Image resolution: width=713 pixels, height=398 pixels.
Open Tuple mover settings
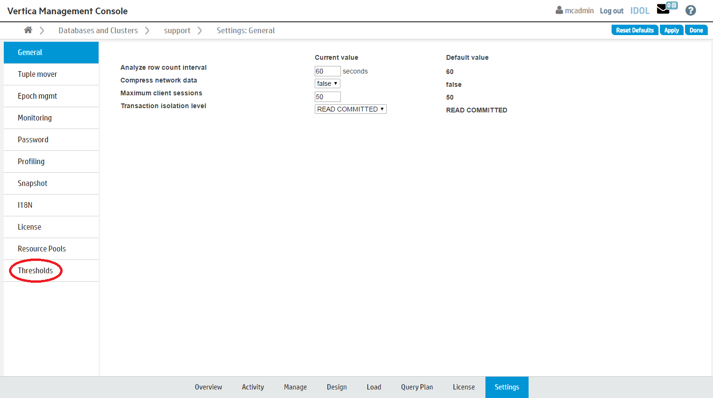pos(51,74)
